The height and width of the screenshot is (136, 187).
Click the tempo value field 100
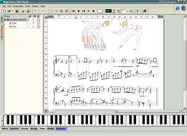(x=108, y=11)
